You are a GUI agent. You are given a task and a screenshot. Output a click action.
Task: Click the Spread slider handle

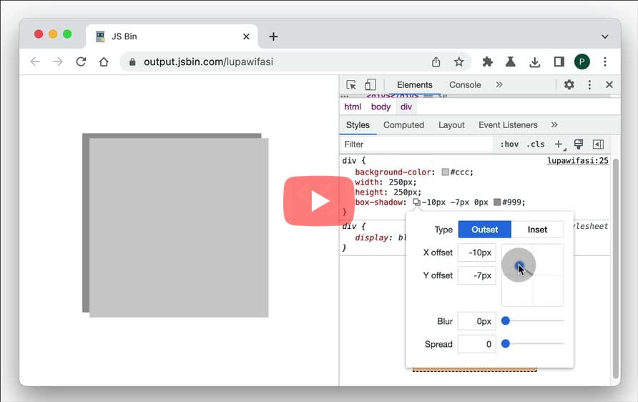pos(506,344)
